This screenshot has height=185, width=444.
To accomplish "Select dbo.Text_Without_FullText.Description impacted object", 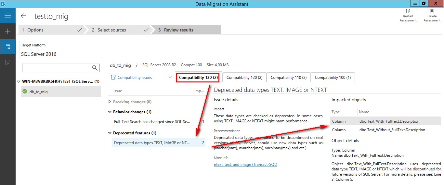I will point(385,130).
